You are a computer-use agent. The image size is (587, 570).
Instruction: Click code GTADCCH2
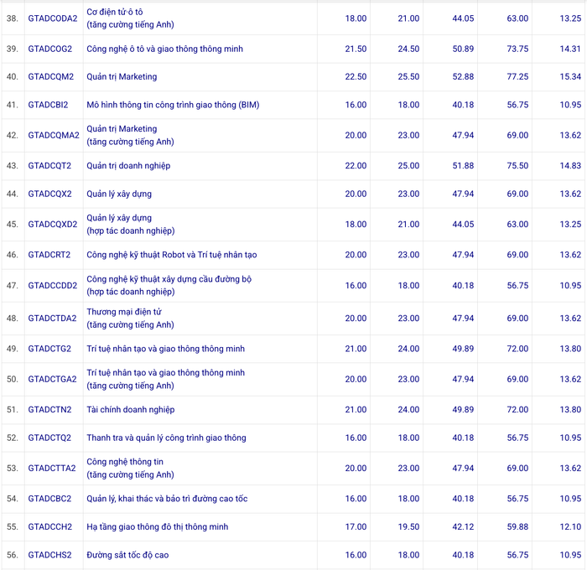[49, 526]
